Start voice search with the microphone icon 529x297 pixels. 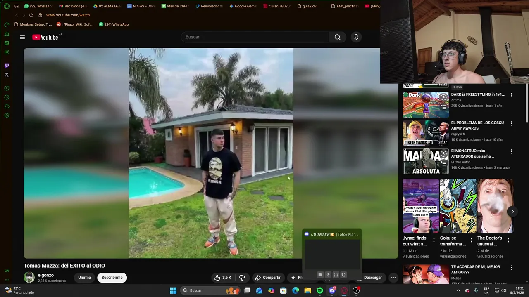pos(356,37)
